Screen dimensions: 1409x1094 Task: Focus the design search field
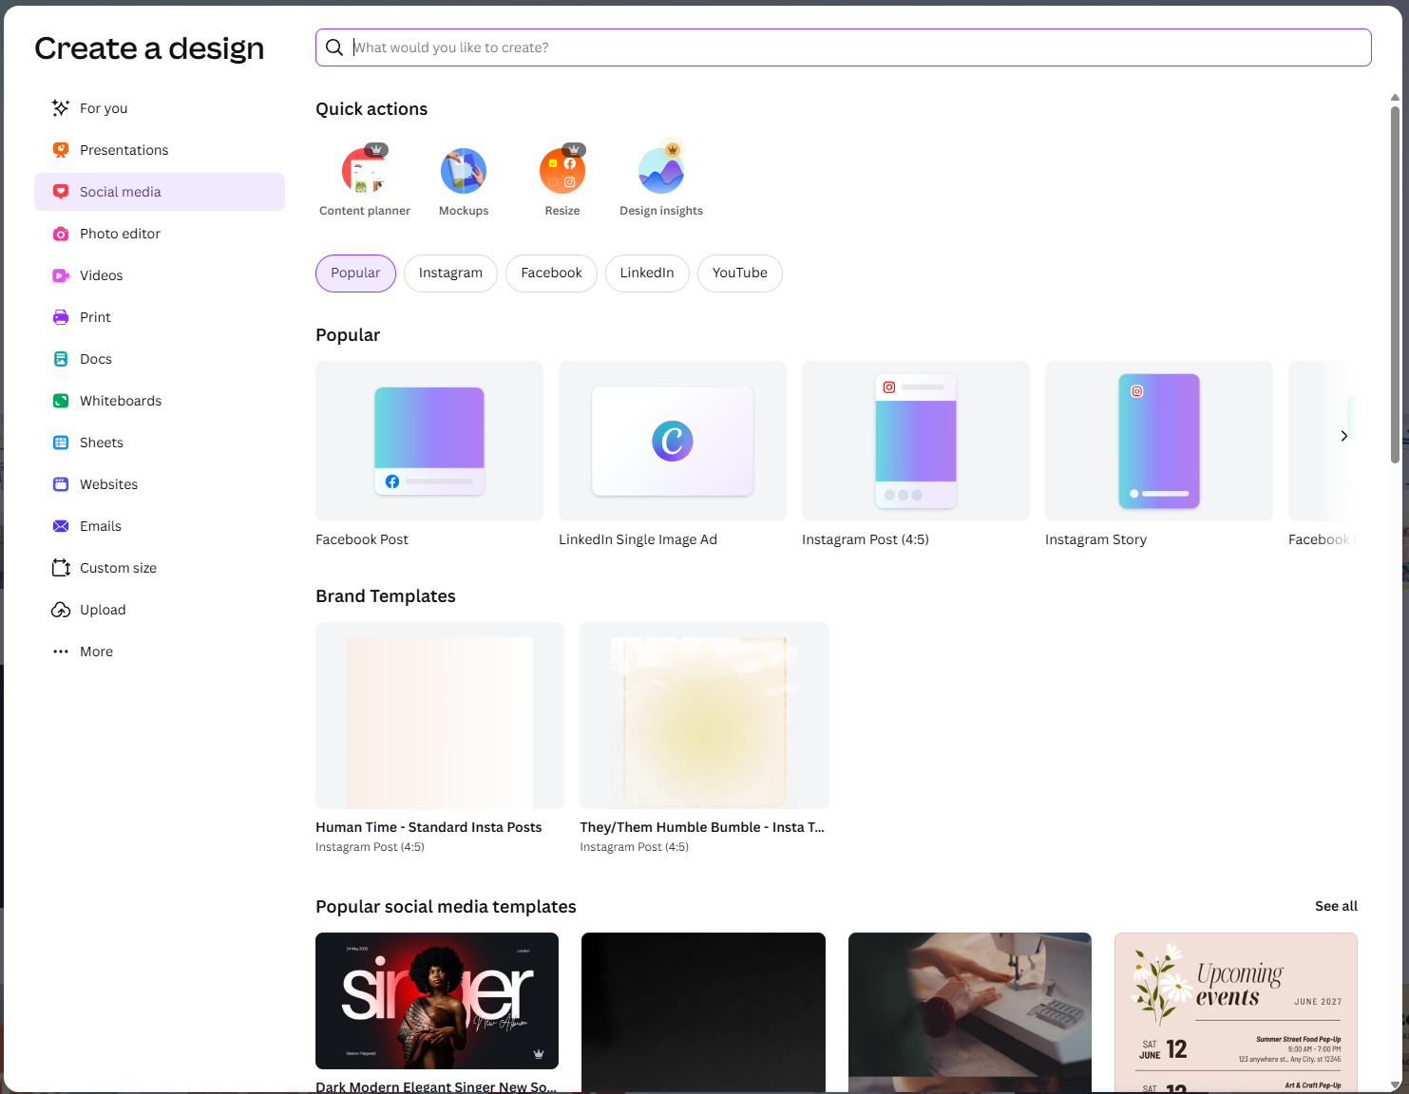855,47
